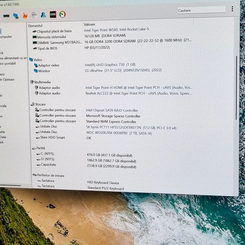The image size is (245, 245).
Task: Open the monitor diagnostics blue screen icon
Action: click(16, 16)
